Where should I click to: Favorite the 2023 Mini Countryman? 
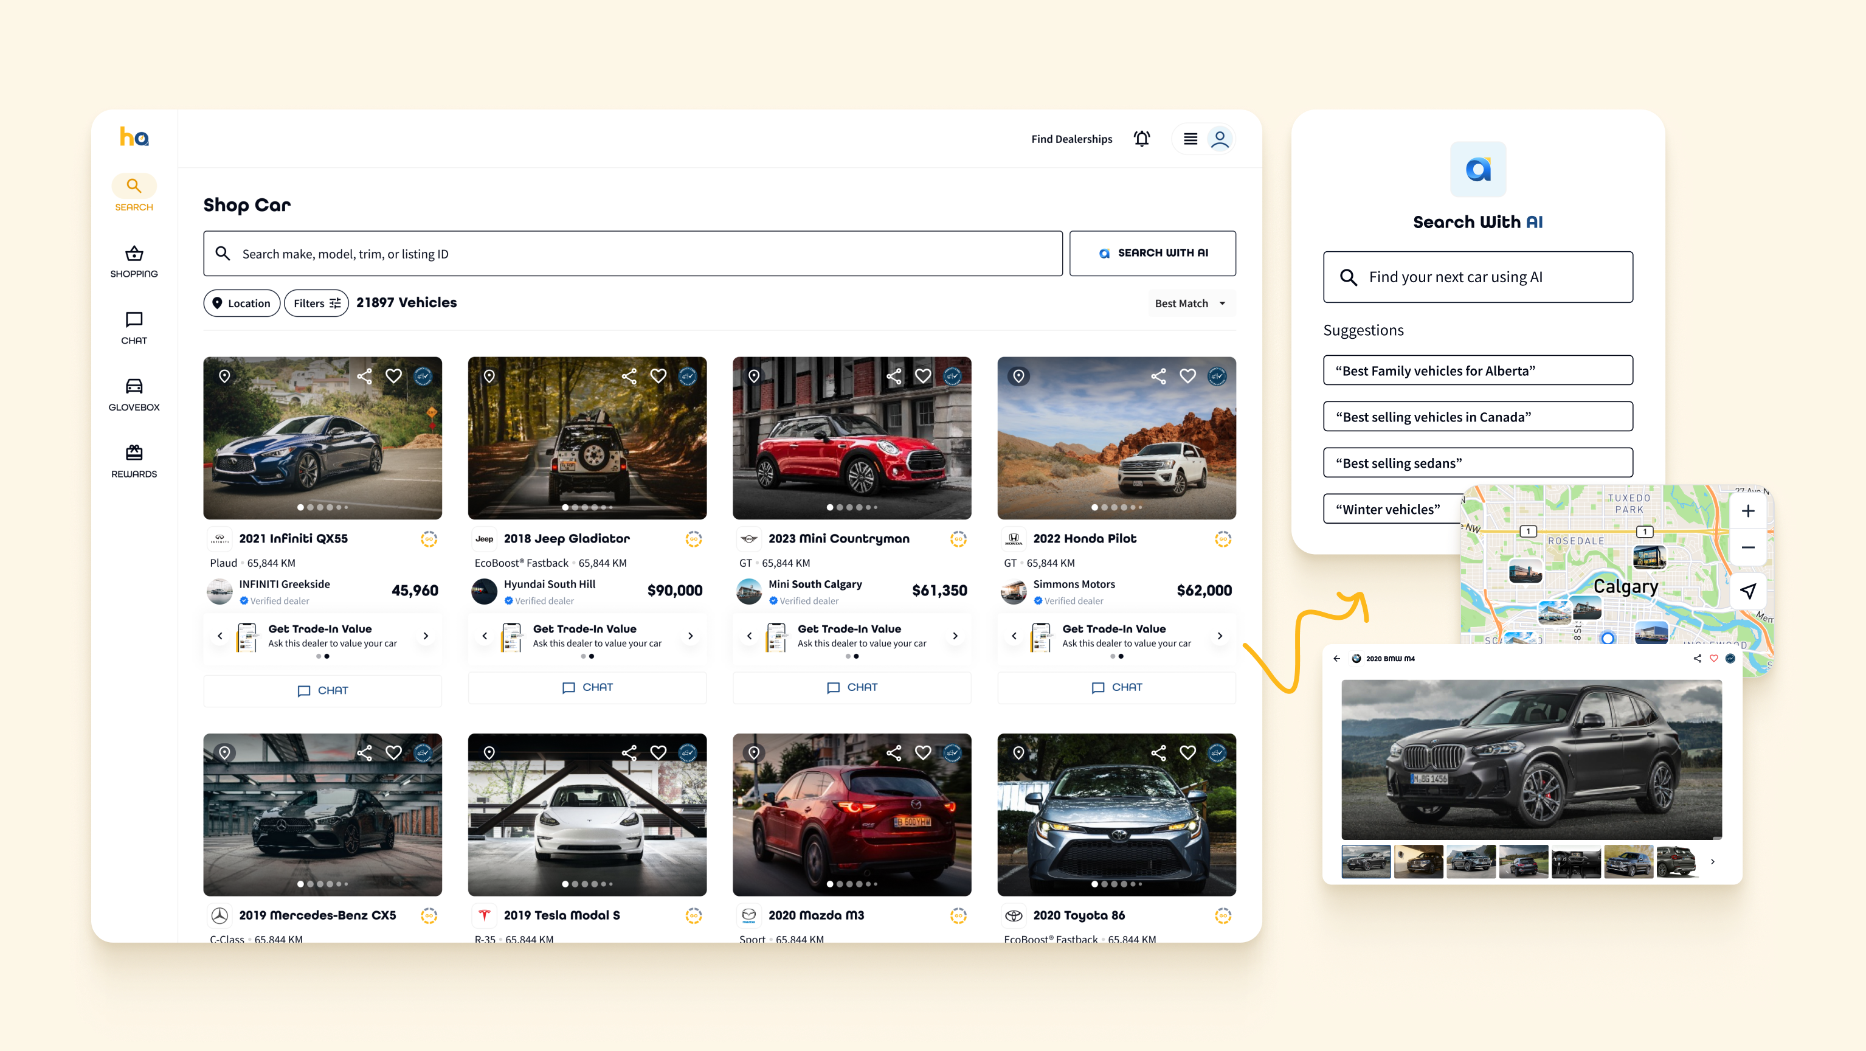pyautogui.click(x=923, y=375)
